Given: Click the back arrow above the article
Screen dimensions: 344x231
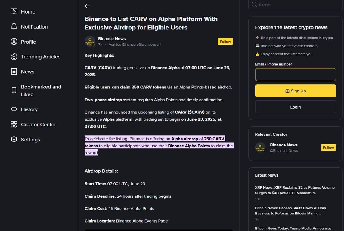Looking at the screenshot, I should [87, 6].
